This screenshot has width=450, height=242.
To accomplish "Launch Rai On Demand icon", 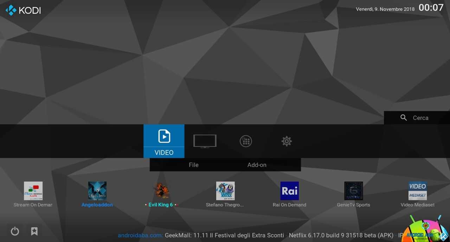I will (289, 191).
